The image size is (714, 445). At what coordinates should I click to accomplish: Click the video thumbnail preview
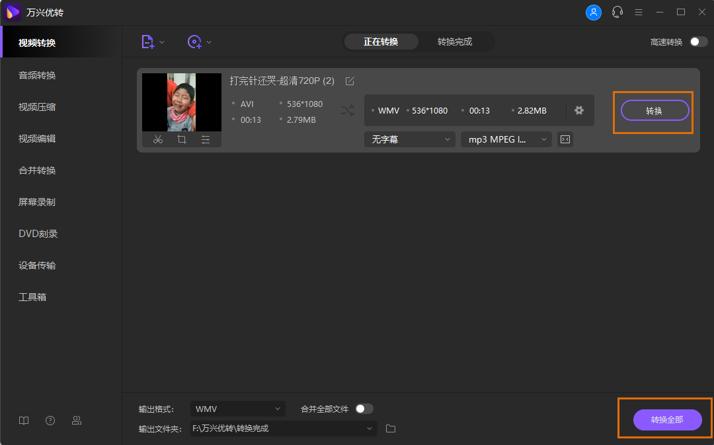coord(181,102)
